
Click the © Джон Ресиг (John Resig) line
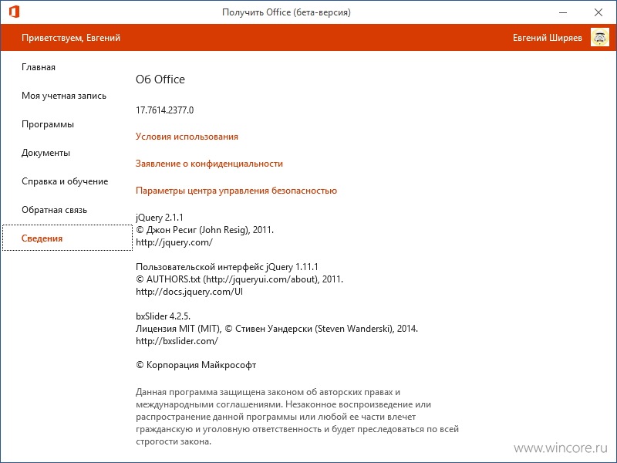pyautogui.click(x=204, y=230)
